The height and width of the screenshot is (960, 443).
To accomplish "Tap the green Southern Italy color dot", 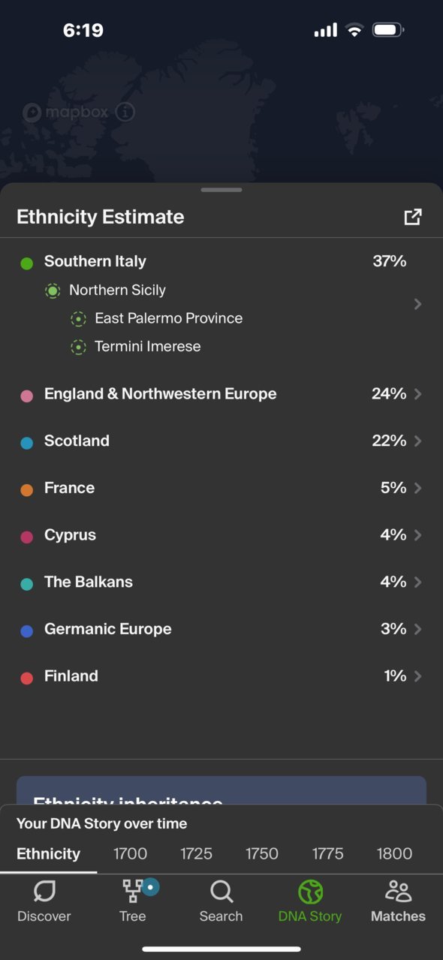I will point(26,263).
